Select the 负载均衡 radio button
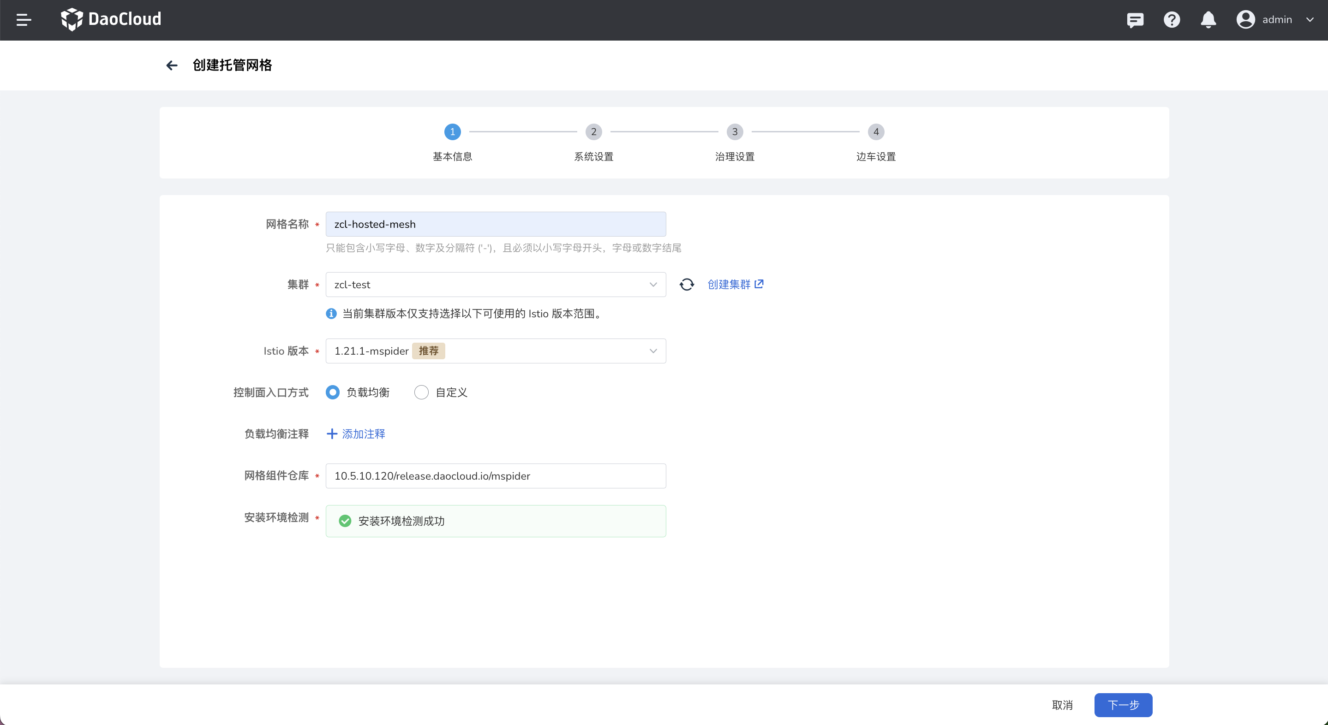 [333, 392]
